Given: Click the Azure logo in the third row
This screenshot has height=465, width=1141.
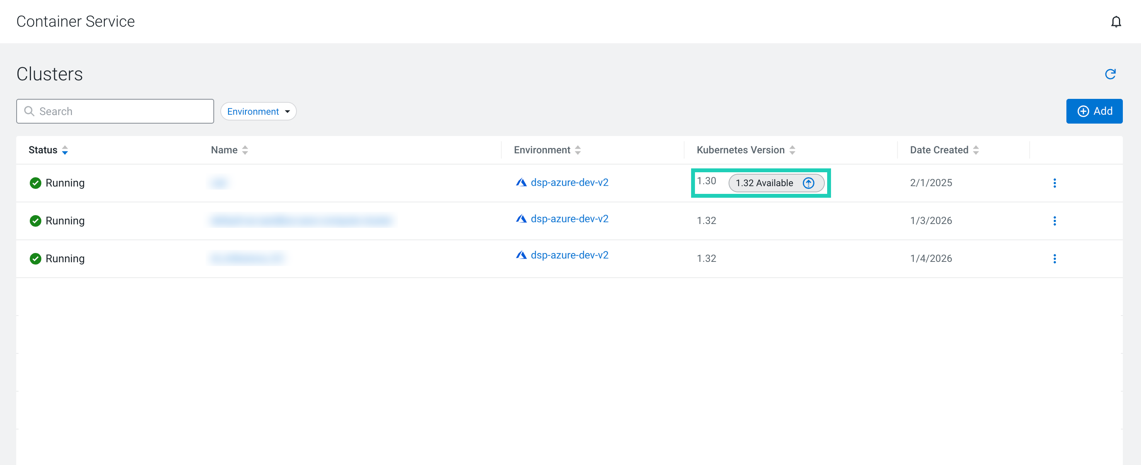Looking at the screenshot, I should 521,255.
